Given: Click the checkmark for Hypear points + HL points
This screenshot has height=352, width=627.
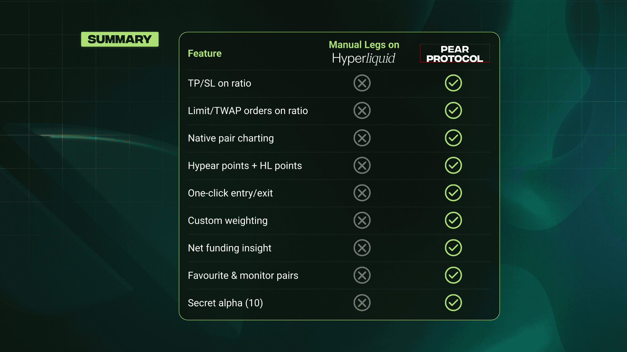Looking at the screenshot, I should pos(453,166).
